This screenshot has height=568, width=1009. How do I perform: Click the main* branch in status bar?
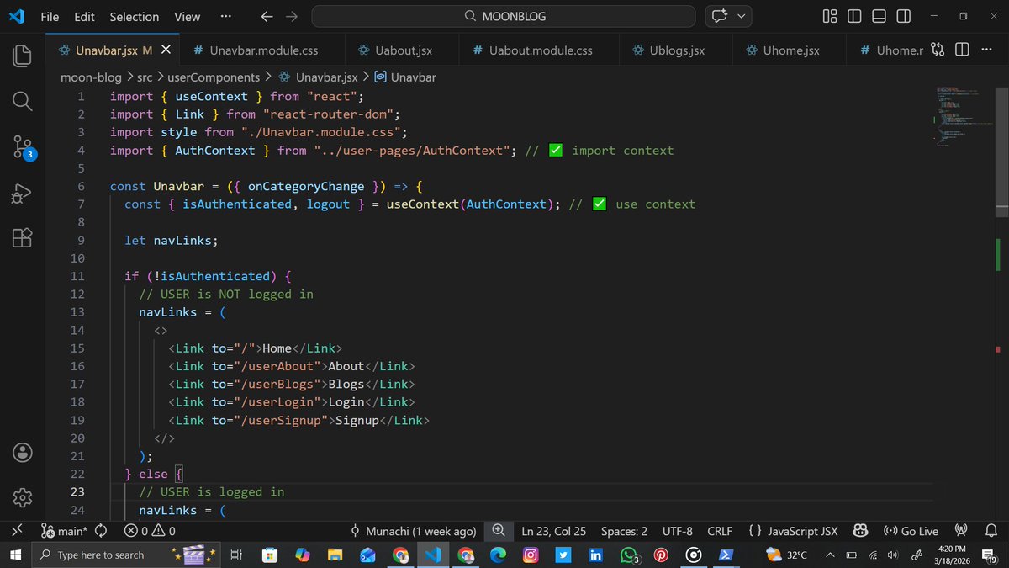[x=64, y=531]
